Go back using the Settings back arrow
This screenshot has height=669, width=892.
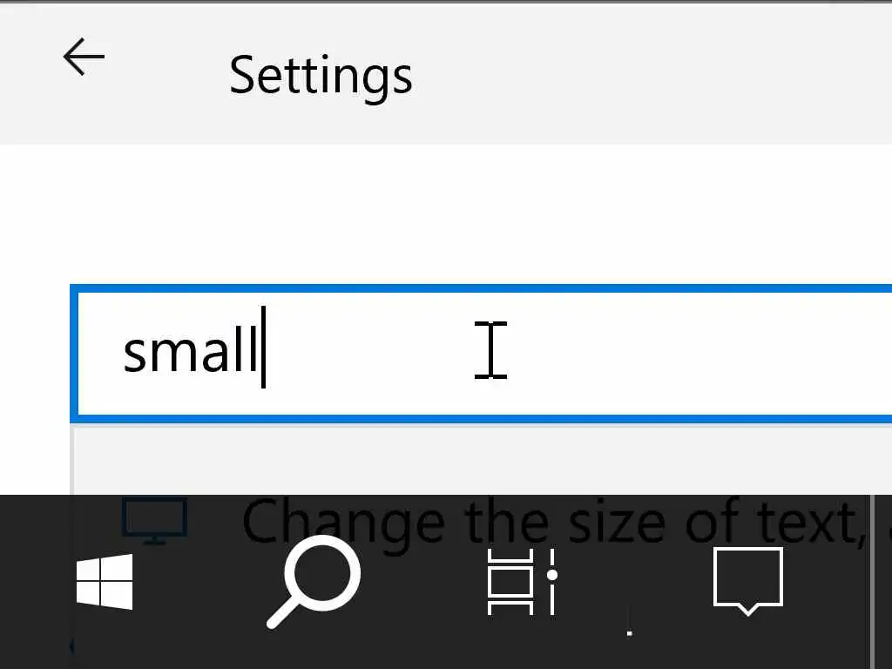click(84, 57)
